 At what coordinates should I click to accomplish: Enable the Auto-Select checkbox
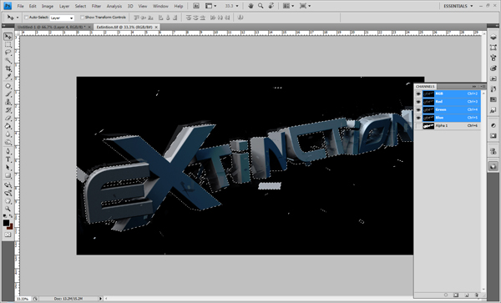coord(27,18)
